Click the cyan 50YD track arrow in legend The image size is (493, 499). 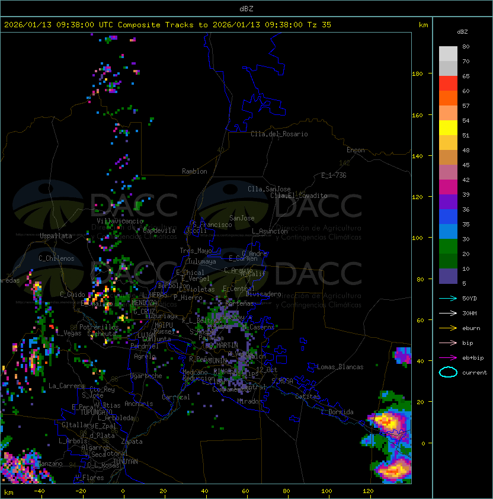click(x=448, y=298)
